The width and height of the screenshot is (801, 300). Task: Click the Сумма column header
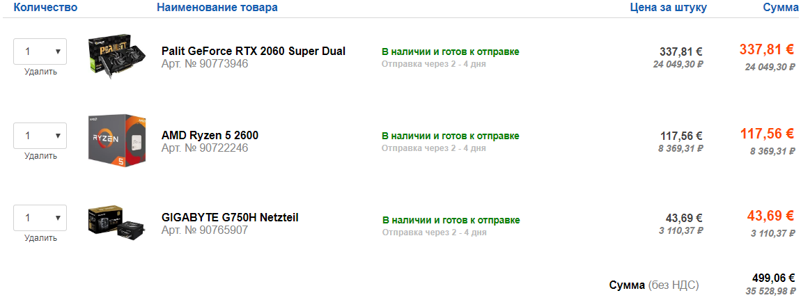tap(779, 8)
